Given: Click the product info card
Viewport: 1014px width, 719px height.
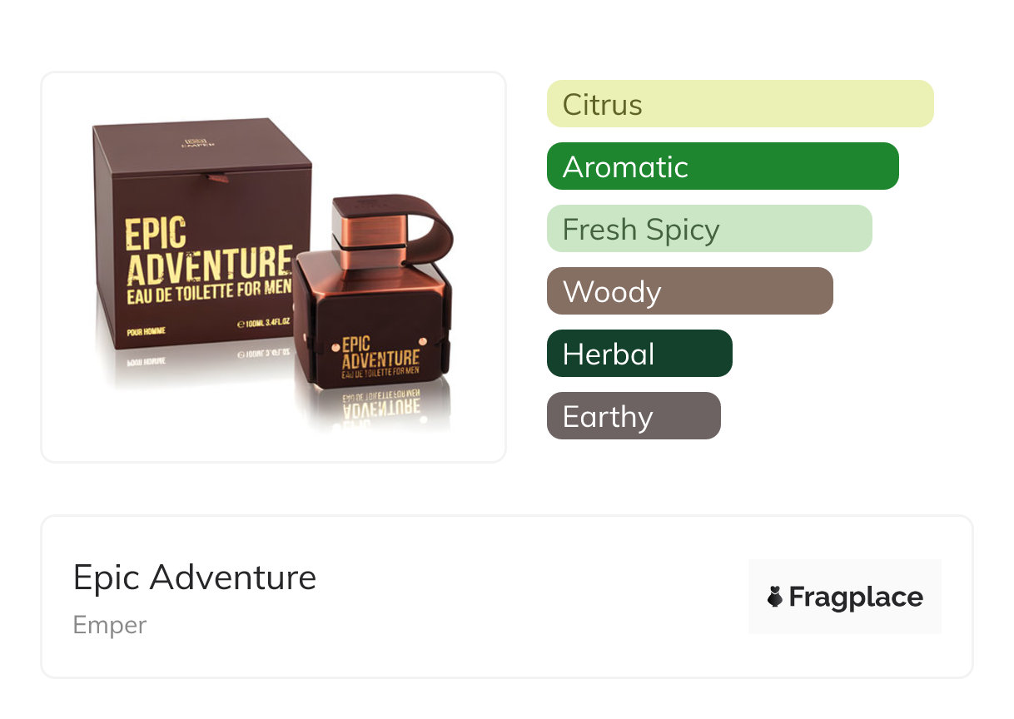Looking at the screenshot, I should coord(507,597).
